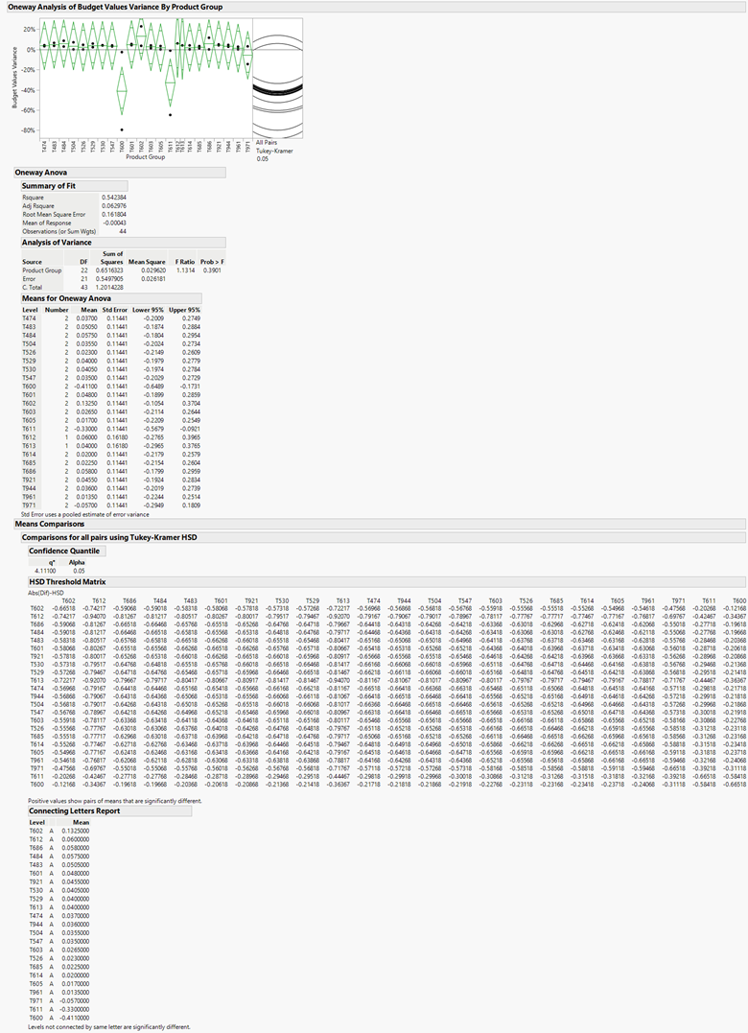The height and width of the screenshot is (1033, 748).
Task: Collapse the Means for Oneway Anova section
Action: point(66,298)
